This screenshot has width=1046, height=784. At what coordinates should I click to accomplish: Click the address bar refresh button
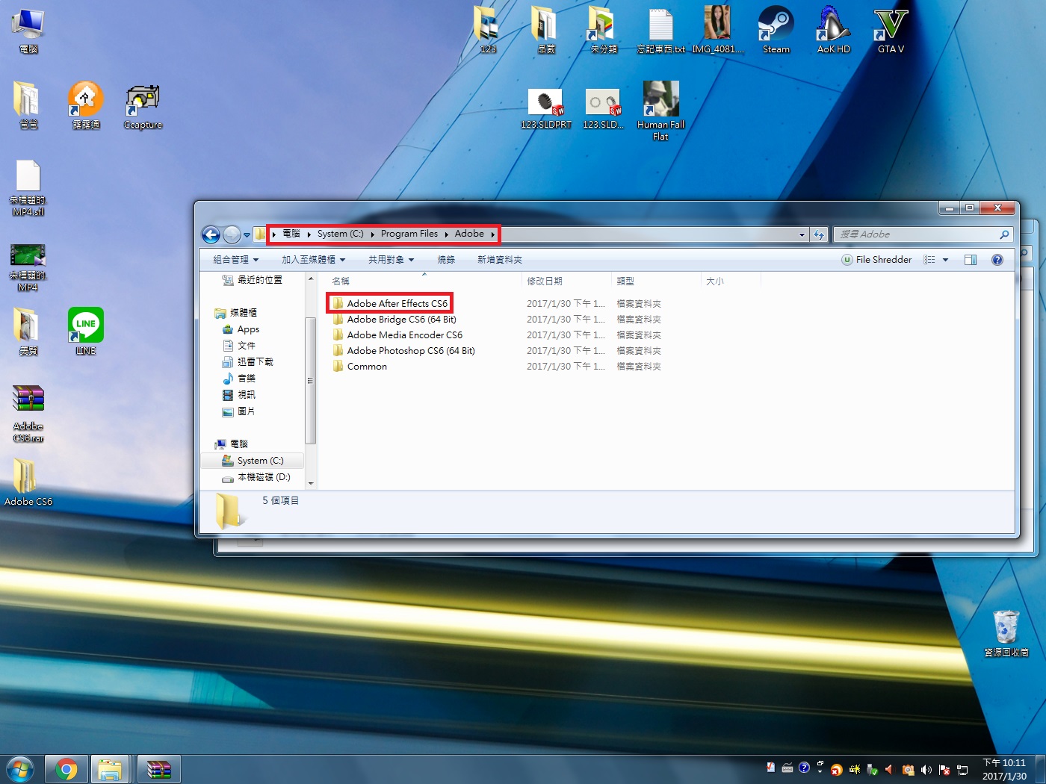click(819, 234)
